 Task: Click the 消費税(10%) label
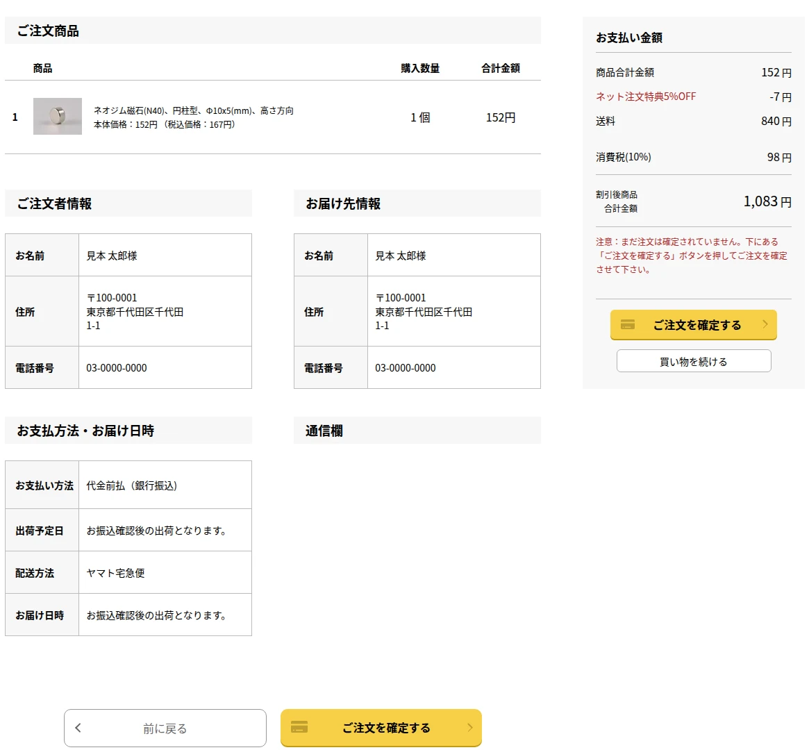point(624,157)
